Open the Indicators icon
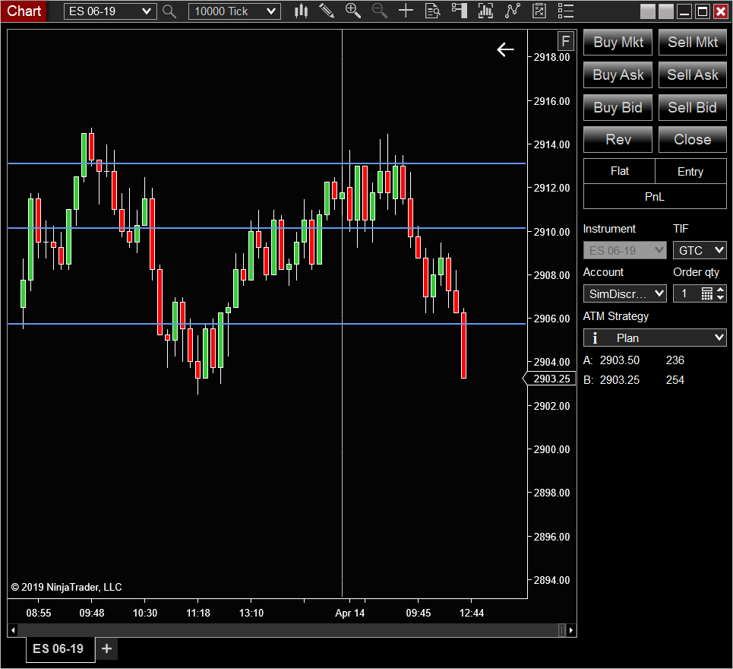 (x=485, y=11)
